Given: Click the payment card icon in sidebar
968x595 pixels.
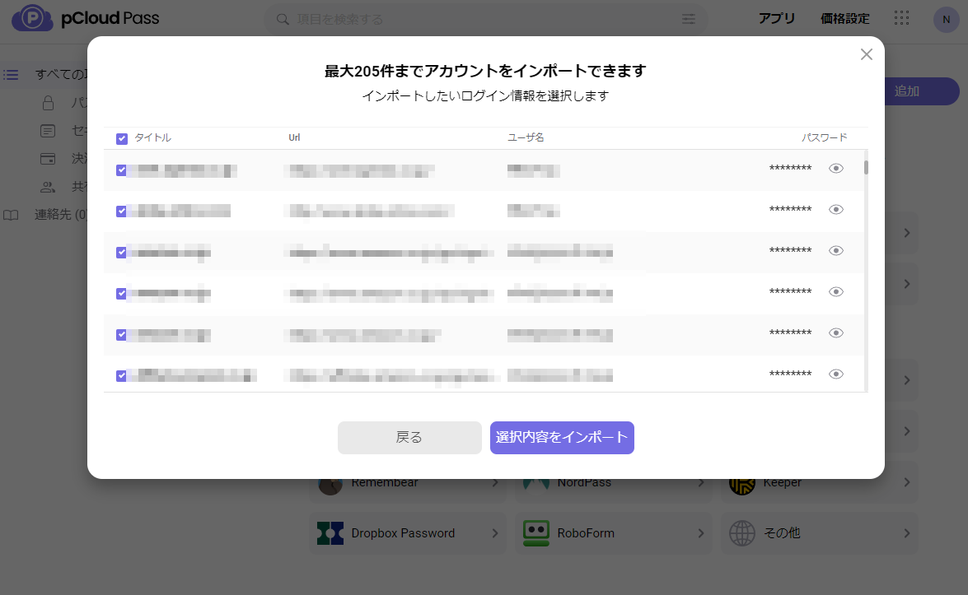Looking at the screenshot, I should [x=48, y=159].
